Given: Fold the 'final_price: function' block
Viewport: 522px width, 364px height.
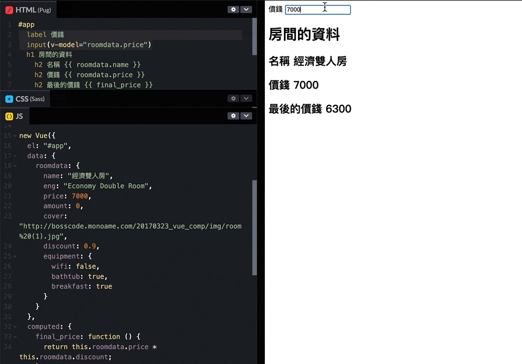Looking at the screenshot, I should pyautogui.click(x=15, y=337).
